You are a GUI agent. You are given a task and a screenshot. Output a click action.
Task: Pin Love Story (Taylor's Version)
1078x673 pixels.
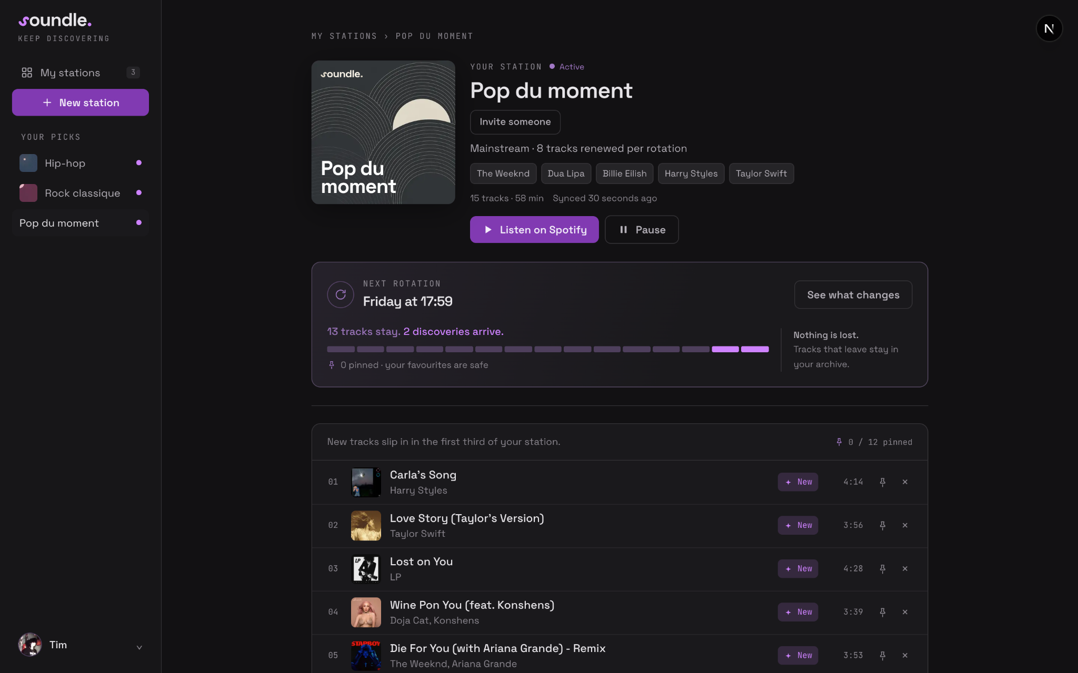pyautogui.click(x=883, y=525)
